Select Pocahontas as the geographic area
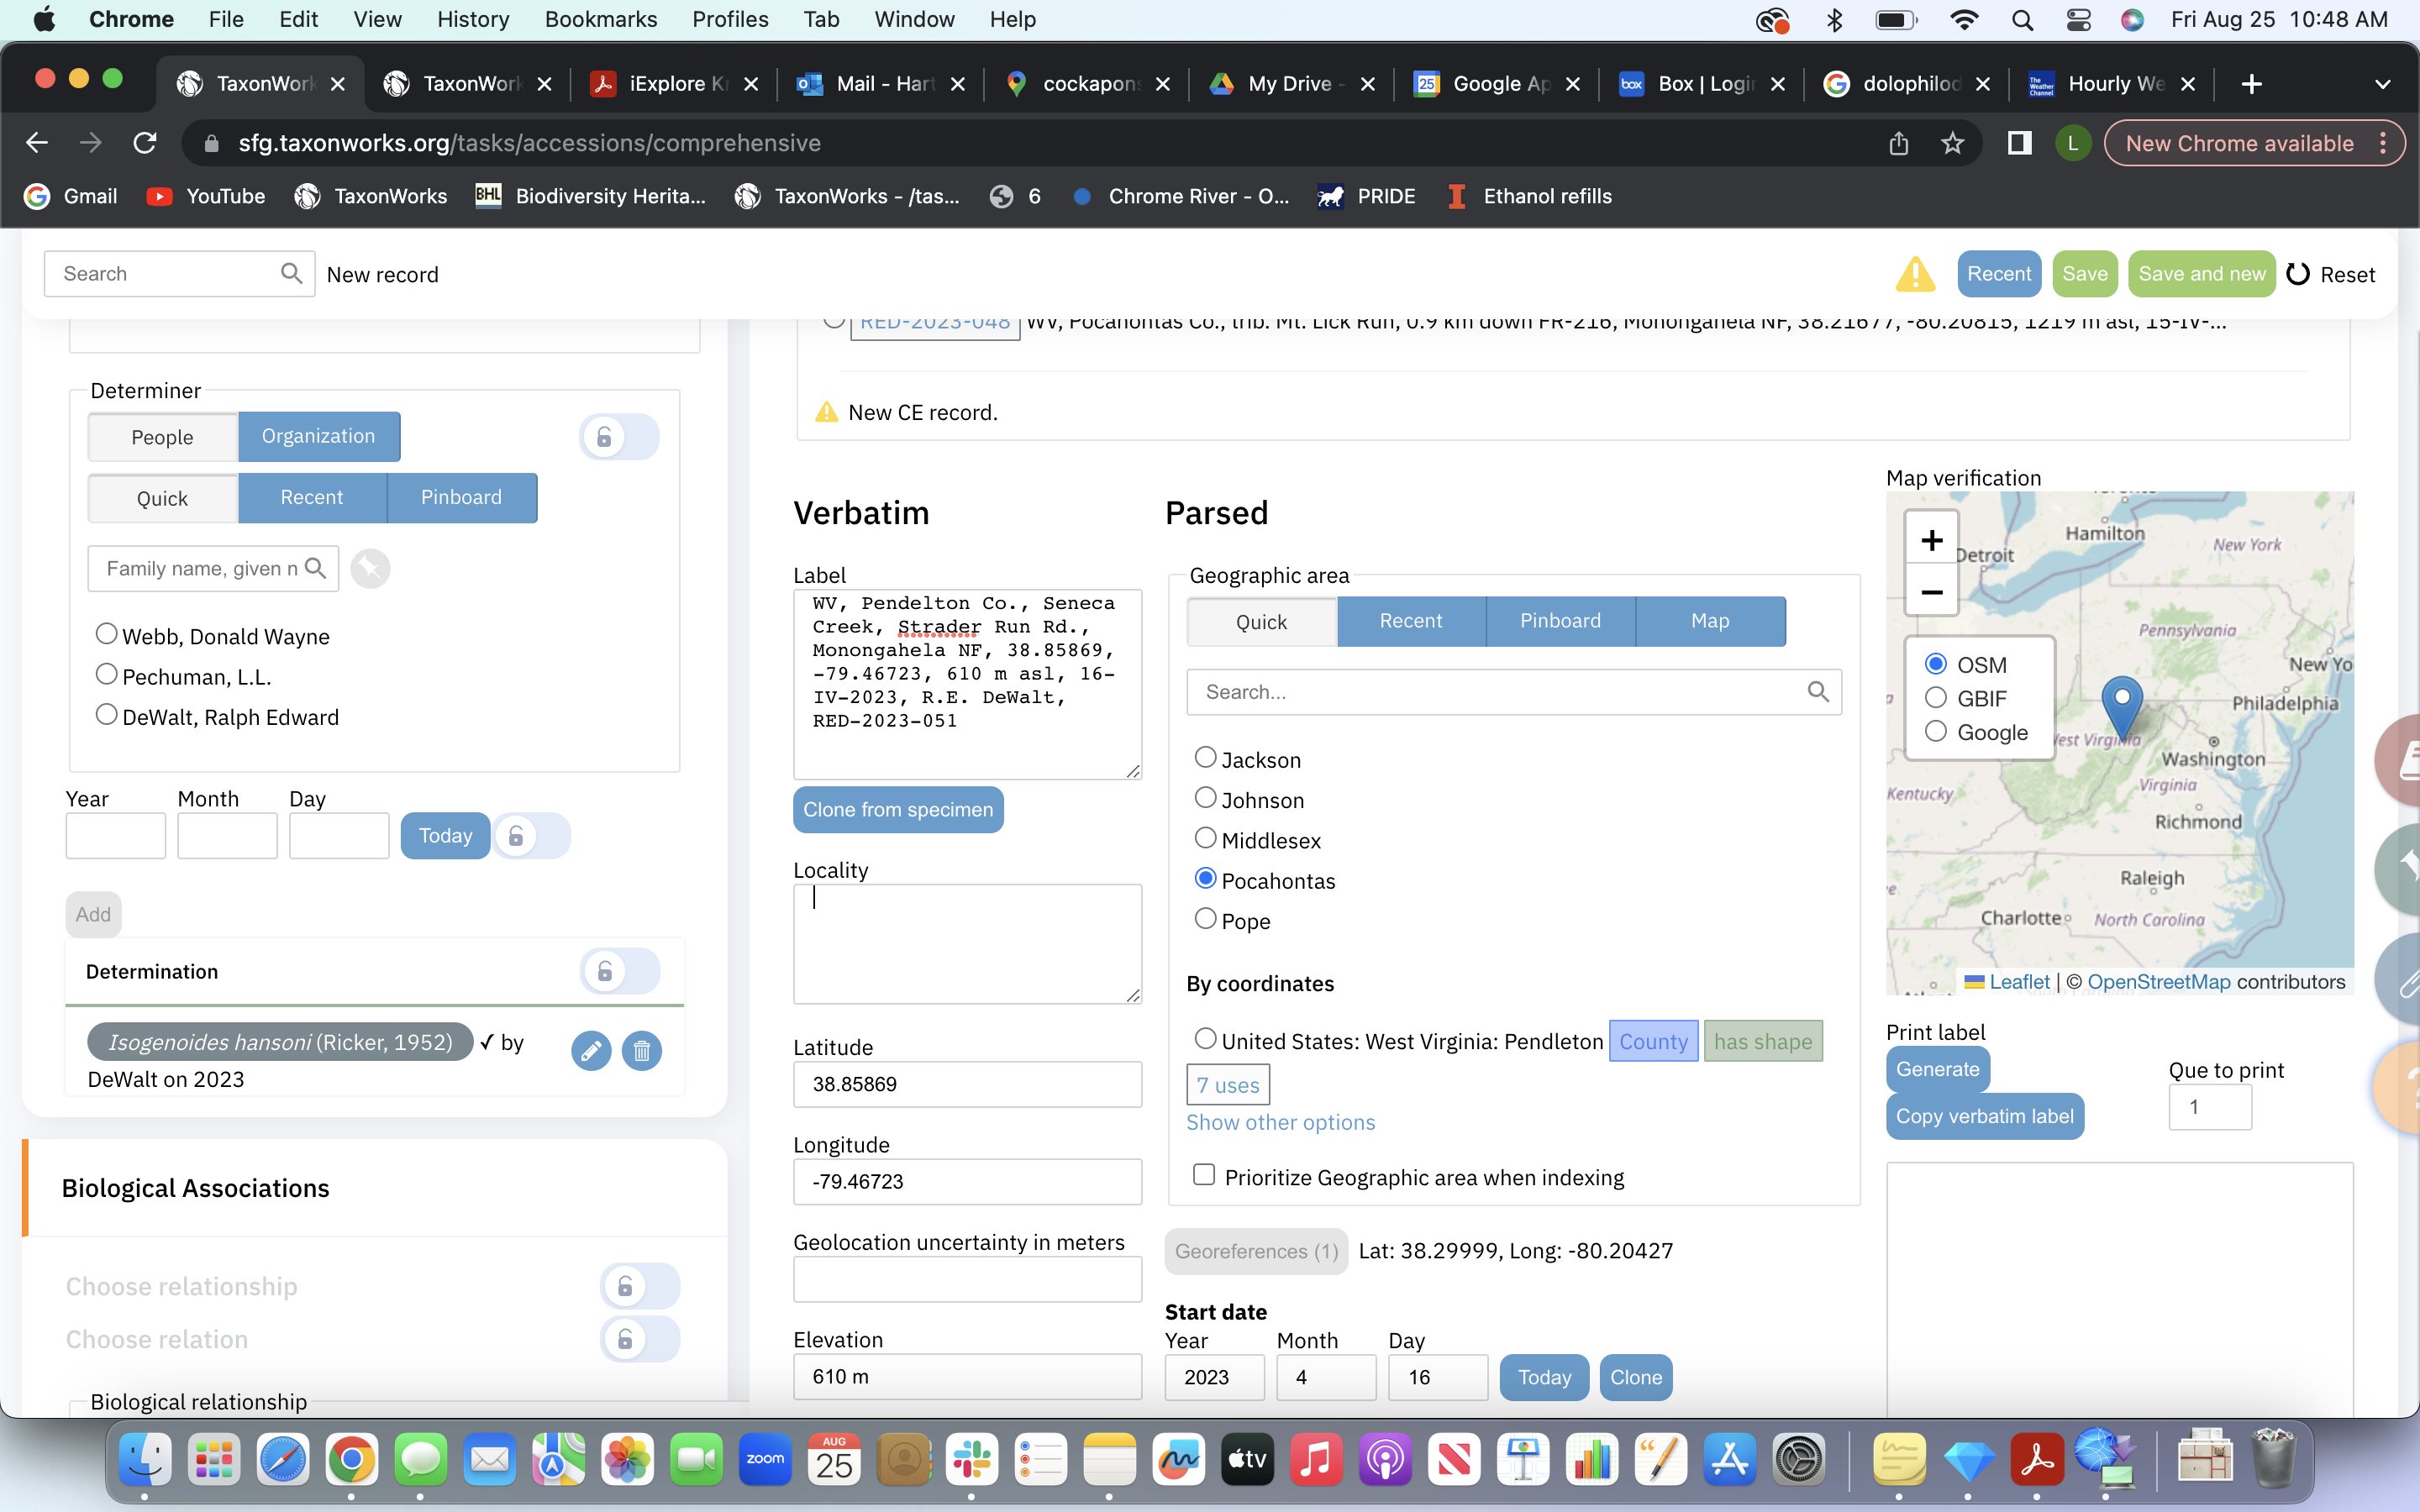Viewport: 2420px width, 1512px height. point(1204,877)
